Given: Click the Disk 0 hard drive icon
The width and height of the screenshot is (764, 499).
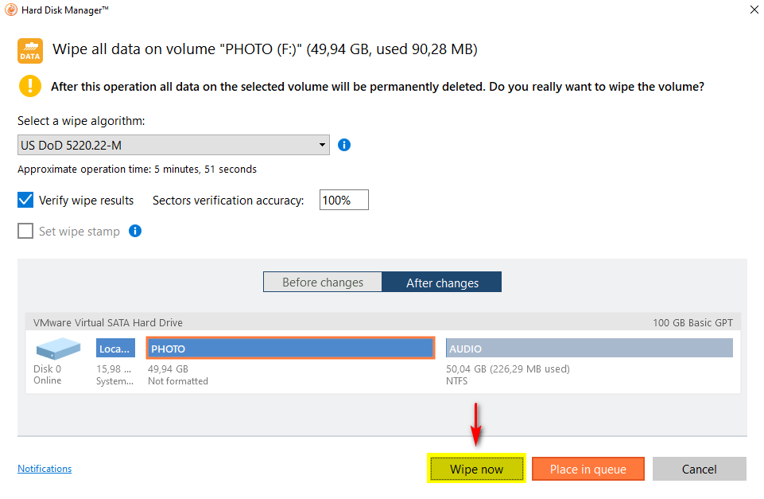Looking at the screenshot, I should click(58, 348).
